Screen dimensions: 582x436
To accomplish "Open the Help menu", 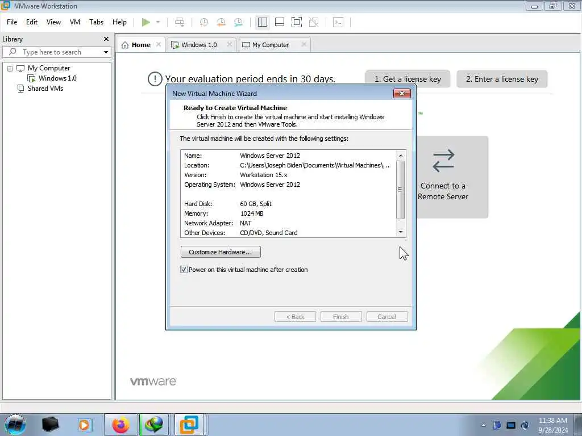I will 119,22.
